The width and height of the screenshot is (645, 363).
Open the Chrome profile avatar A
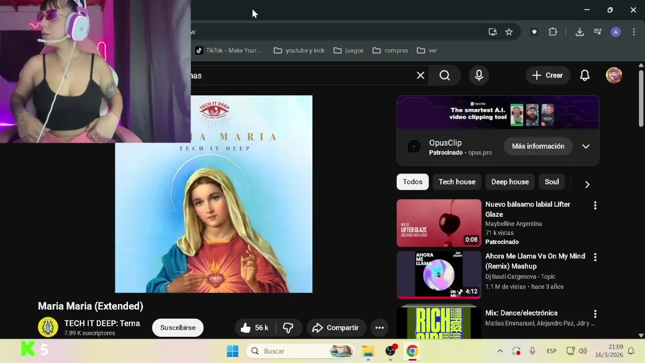click(x=616, y=32)
